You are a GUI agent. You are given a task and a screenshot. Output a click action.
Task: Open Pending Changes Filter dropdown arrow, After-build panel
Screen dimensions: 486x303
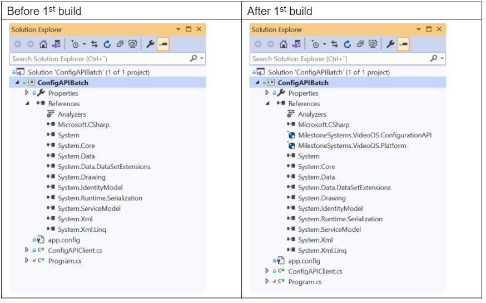coord(325,44)
